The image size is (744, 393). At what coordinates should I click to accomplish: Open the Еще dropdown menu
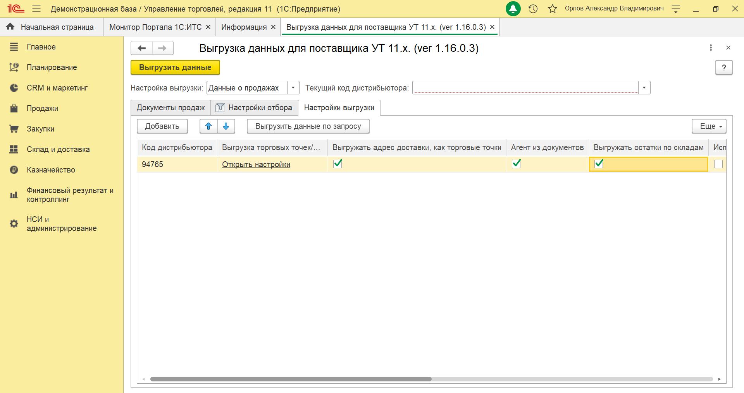click(709, 126)
